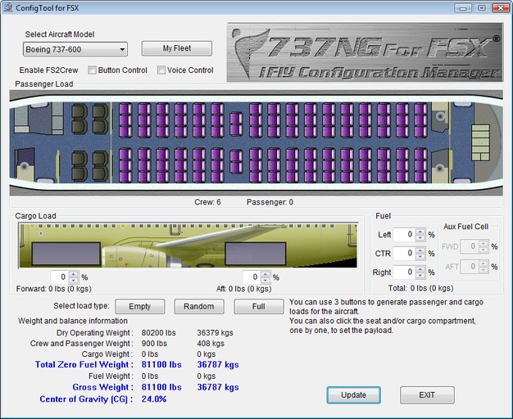The width and height of the screenshot is (513, 419).
Task: Enable FS2Crew Voice Control checkbox
Action: (x=161, y=70)
